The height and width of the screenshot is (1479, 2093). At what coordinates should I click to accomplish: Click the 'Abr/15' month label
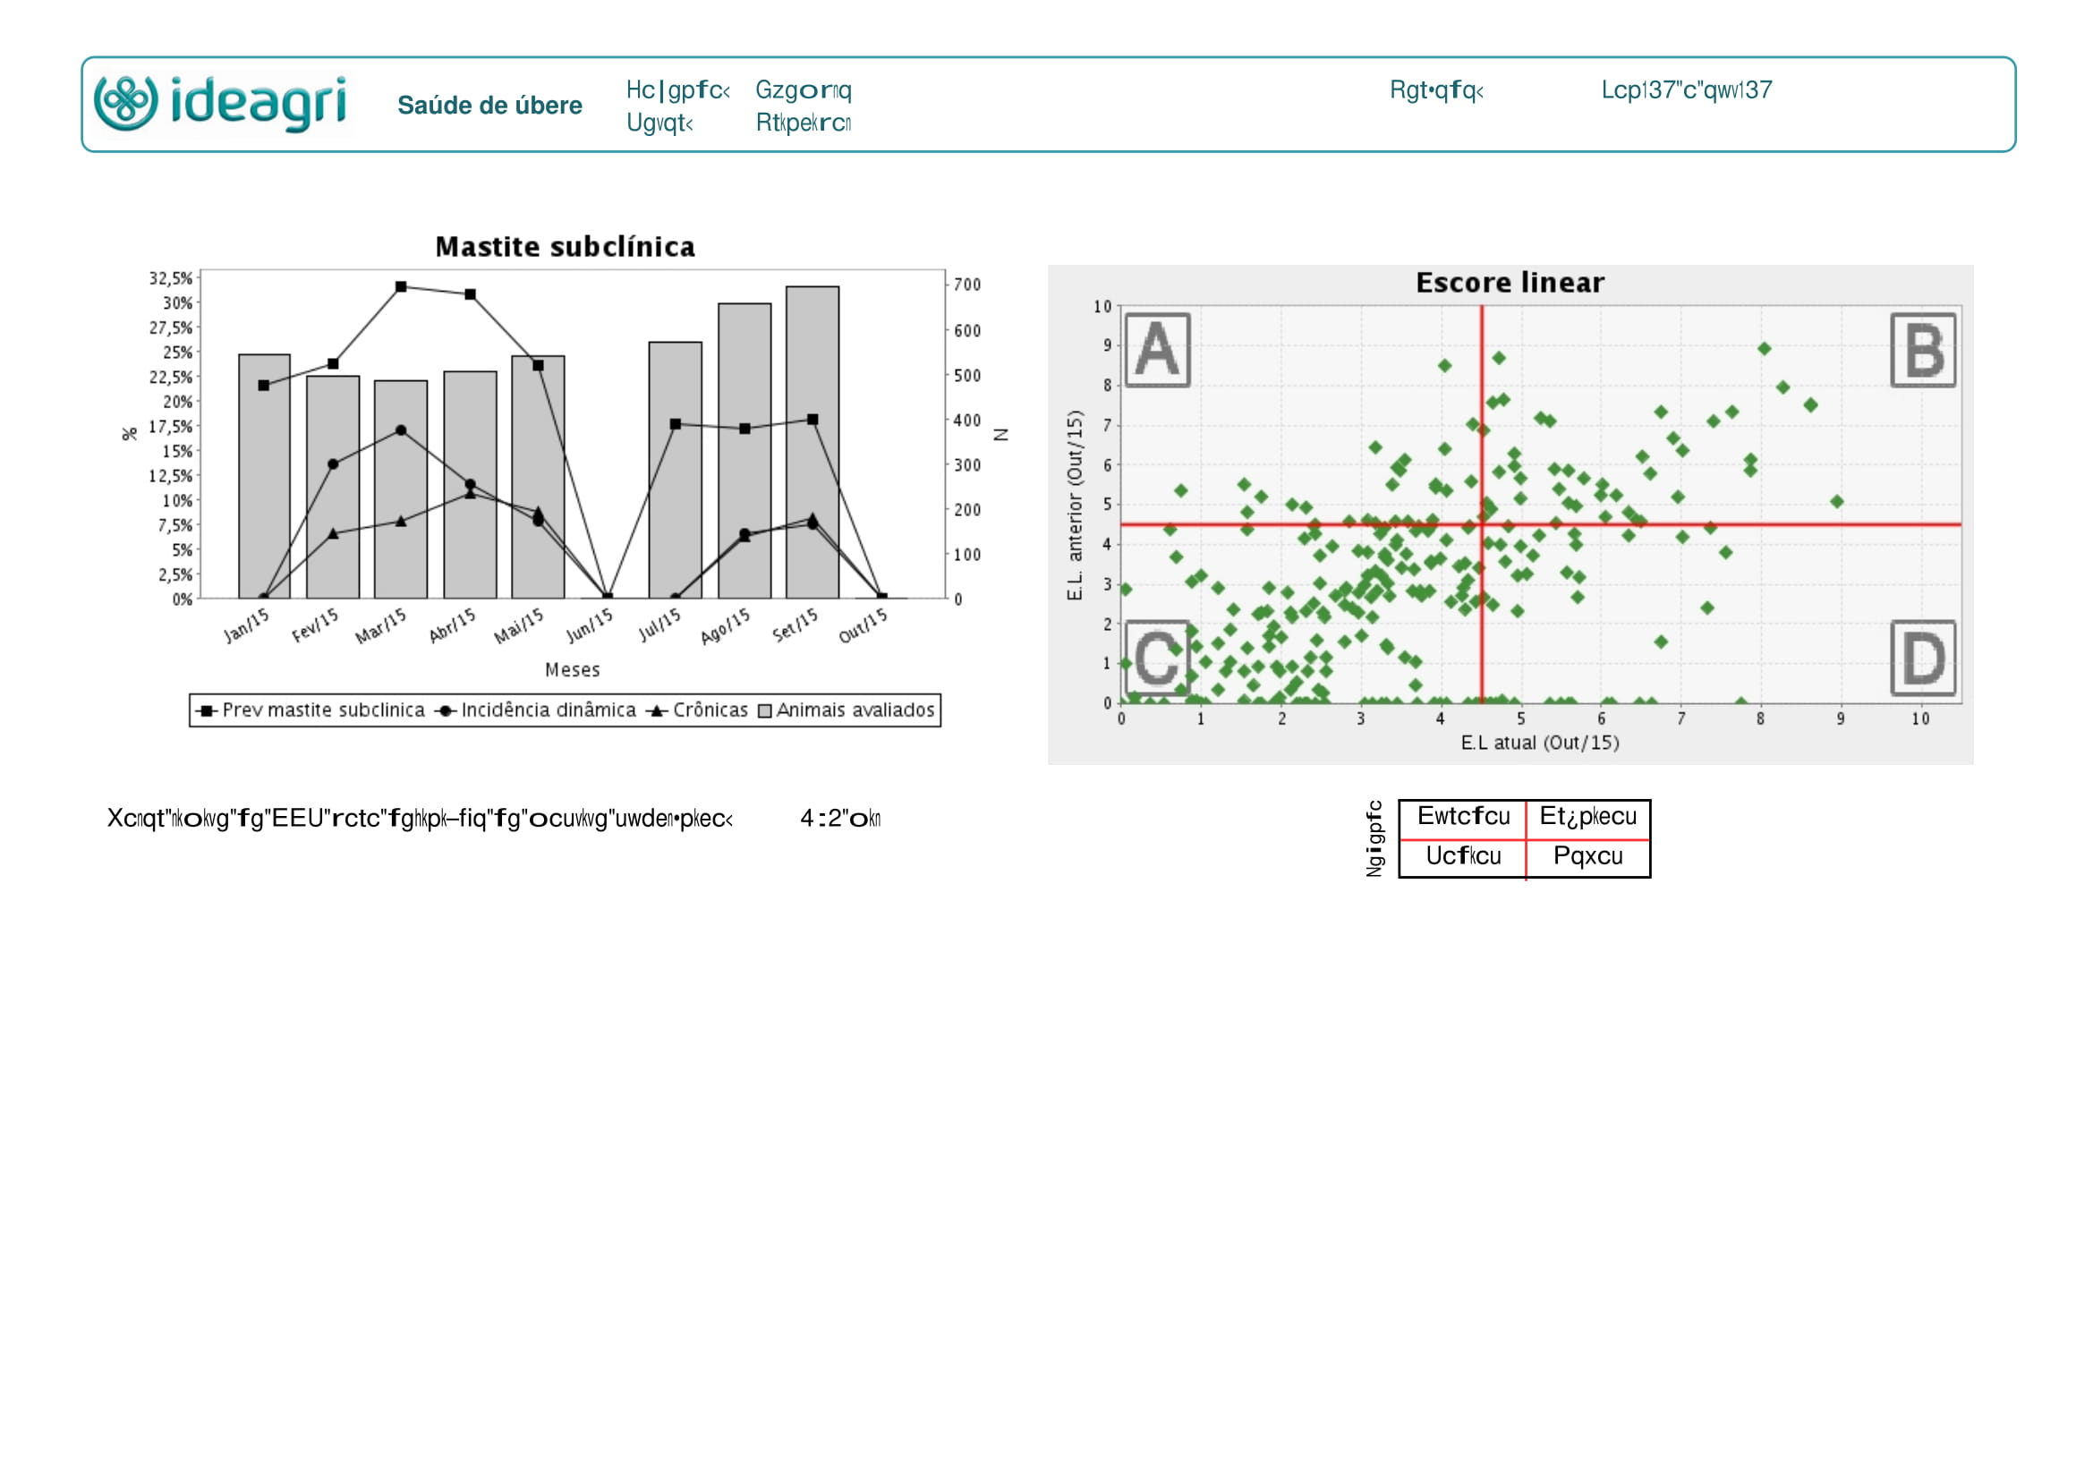point(452,626)
